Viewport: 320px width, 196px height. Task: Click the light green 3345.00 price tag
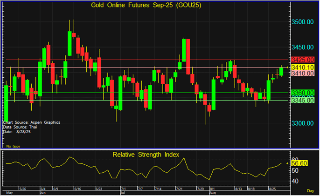point(302,100)
